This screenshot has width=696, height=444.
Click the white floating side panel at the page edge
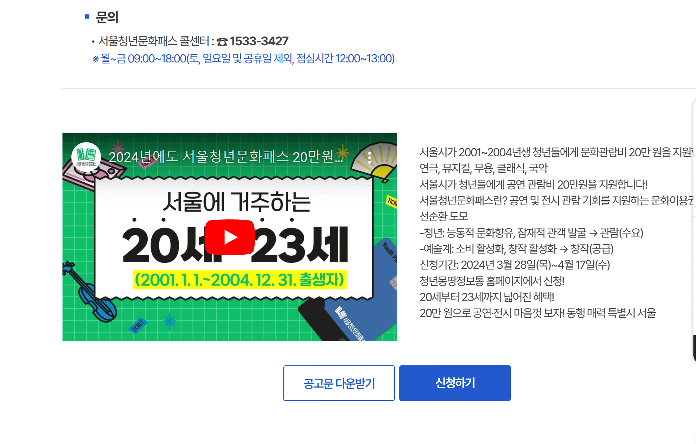(694, 230)
